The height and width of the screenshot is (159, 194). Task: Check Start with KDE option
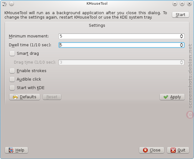point(12,88)
